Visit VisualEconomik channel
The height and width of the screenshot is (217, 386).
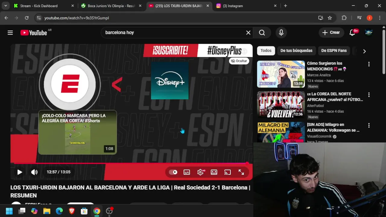(319, 136)
